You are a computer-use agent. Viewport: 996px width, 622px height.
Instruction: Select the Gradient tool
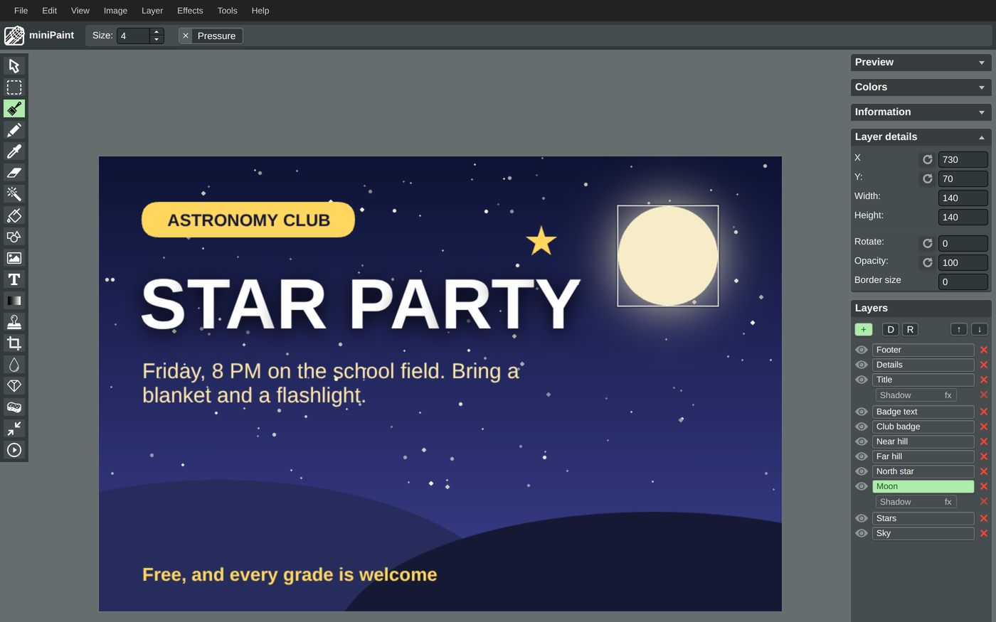pos(14,301)
